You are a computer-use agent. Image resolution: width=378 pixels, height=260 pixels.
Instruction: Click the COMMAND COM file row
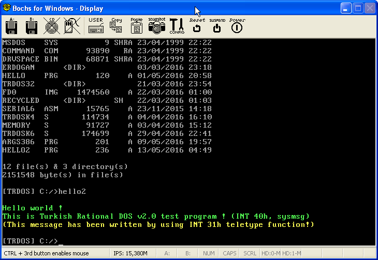tap(107, 51)
